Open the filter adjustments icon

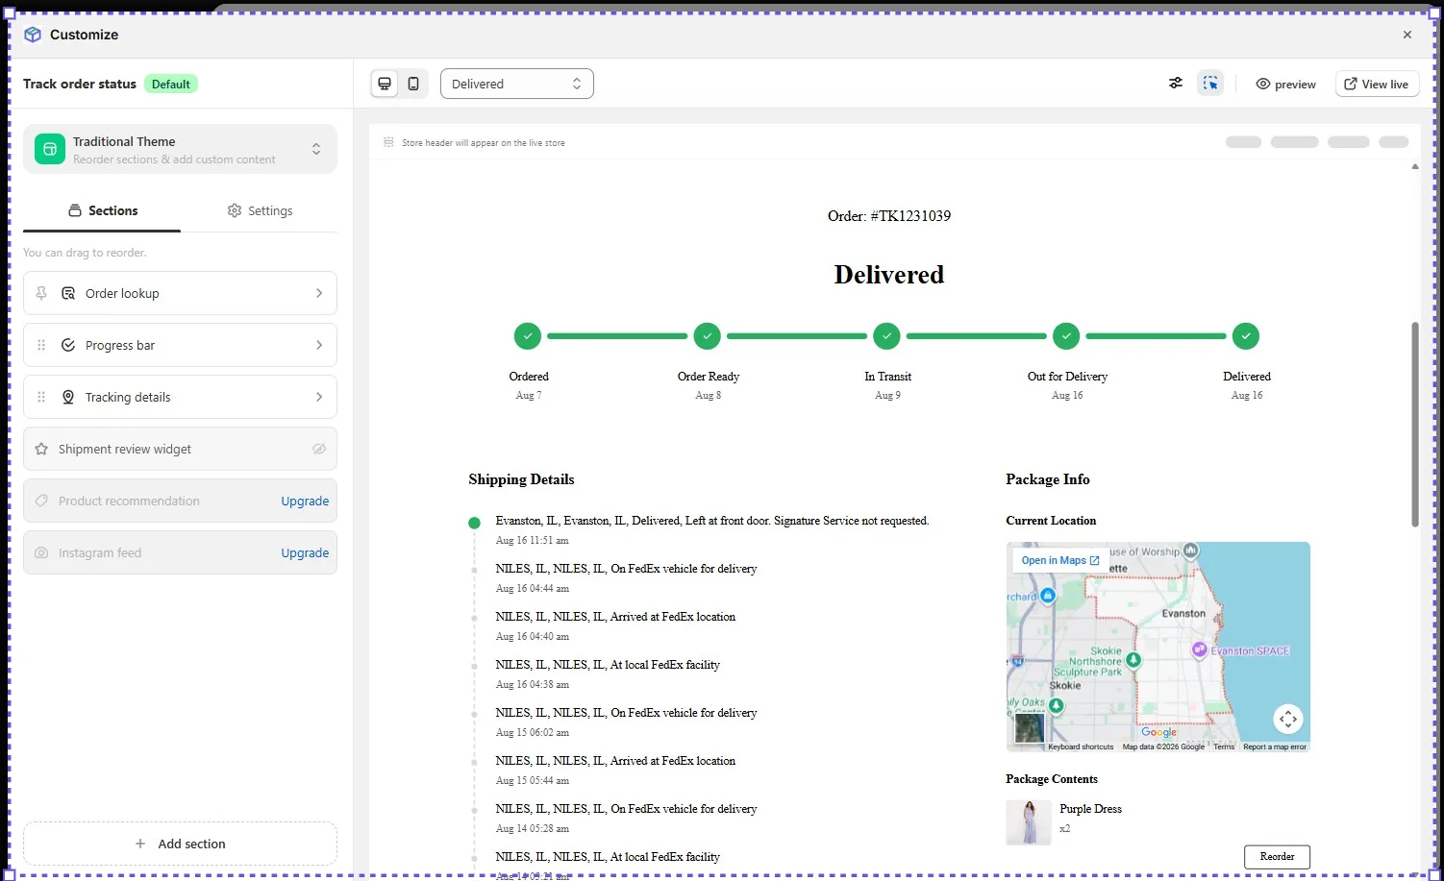point(1176,84)
